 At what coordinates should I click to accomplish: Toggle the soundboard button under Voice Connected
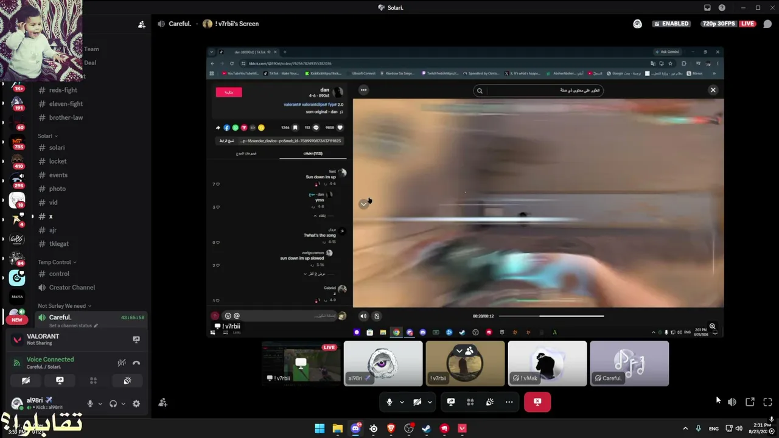pyautogui.click(x=127, y=380)
